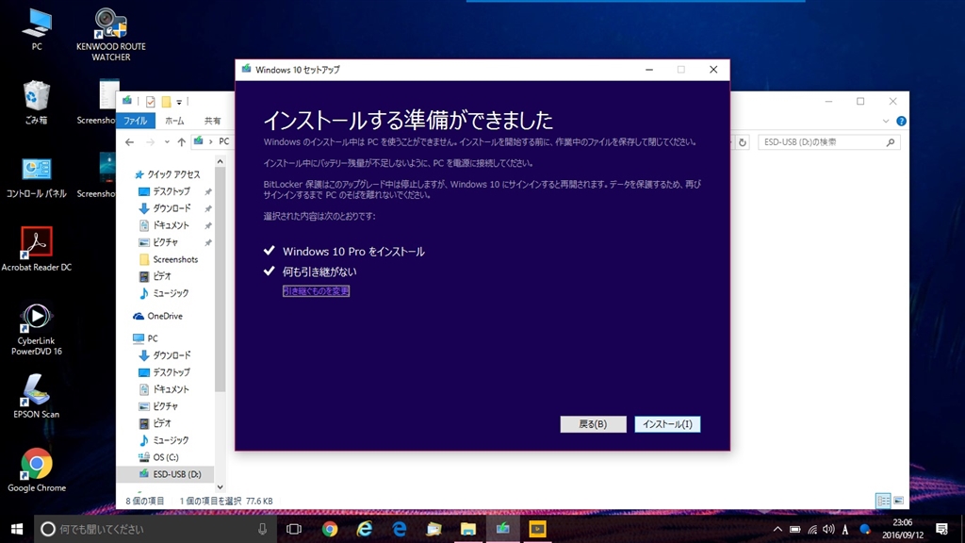Click the ESD-USB (D:) search field
965x543 pixels.
pos(828,142)
